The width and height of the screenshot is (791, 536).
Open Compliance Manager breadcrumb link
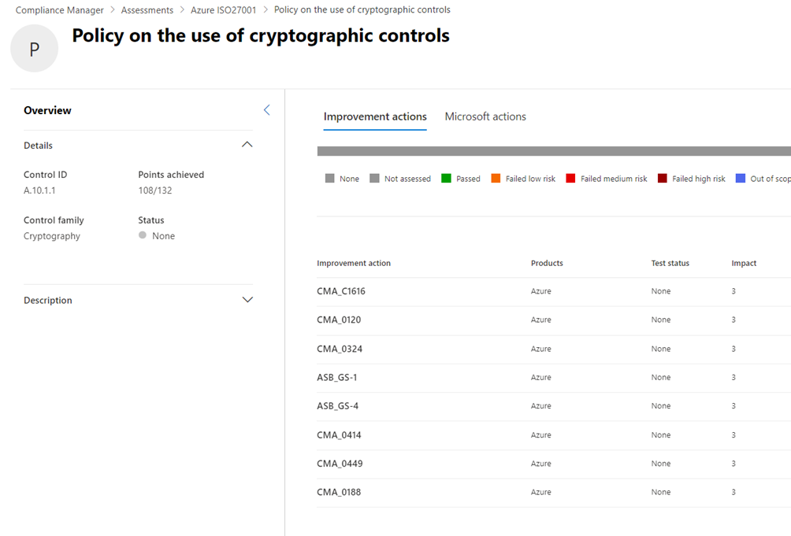click(x=60, y=10)
